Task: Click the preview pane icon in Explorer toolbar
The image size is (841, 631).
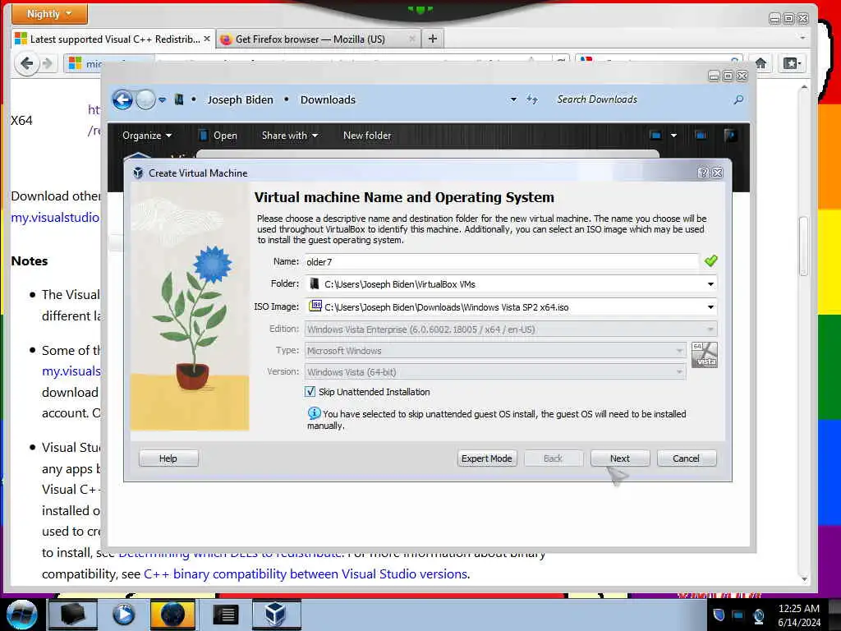Action: coord(701,136)
